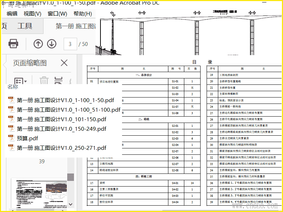Screen dimensions: 283x212
Task: Open the 帮助(H) menu
Action: click(83, 14)
